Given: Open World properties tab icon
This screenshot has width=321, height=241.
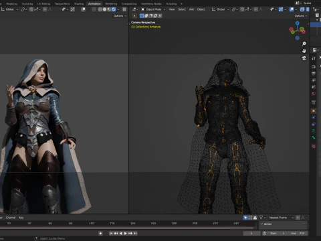Looking at the screenshot, I should pos(314,94).
